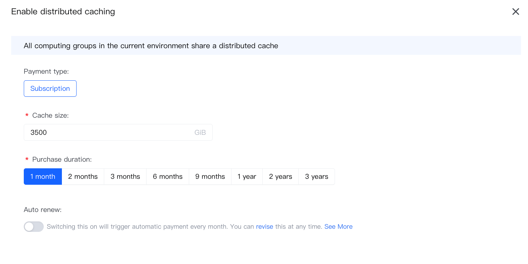The image size is (528, 264).
Task: Click the Auto renew label
Action: click(43, 210)
